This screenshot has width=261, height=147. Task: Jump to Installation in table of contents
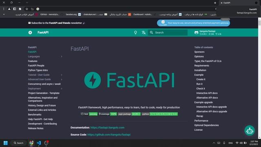pyautogui.click(x=200, y=70)
